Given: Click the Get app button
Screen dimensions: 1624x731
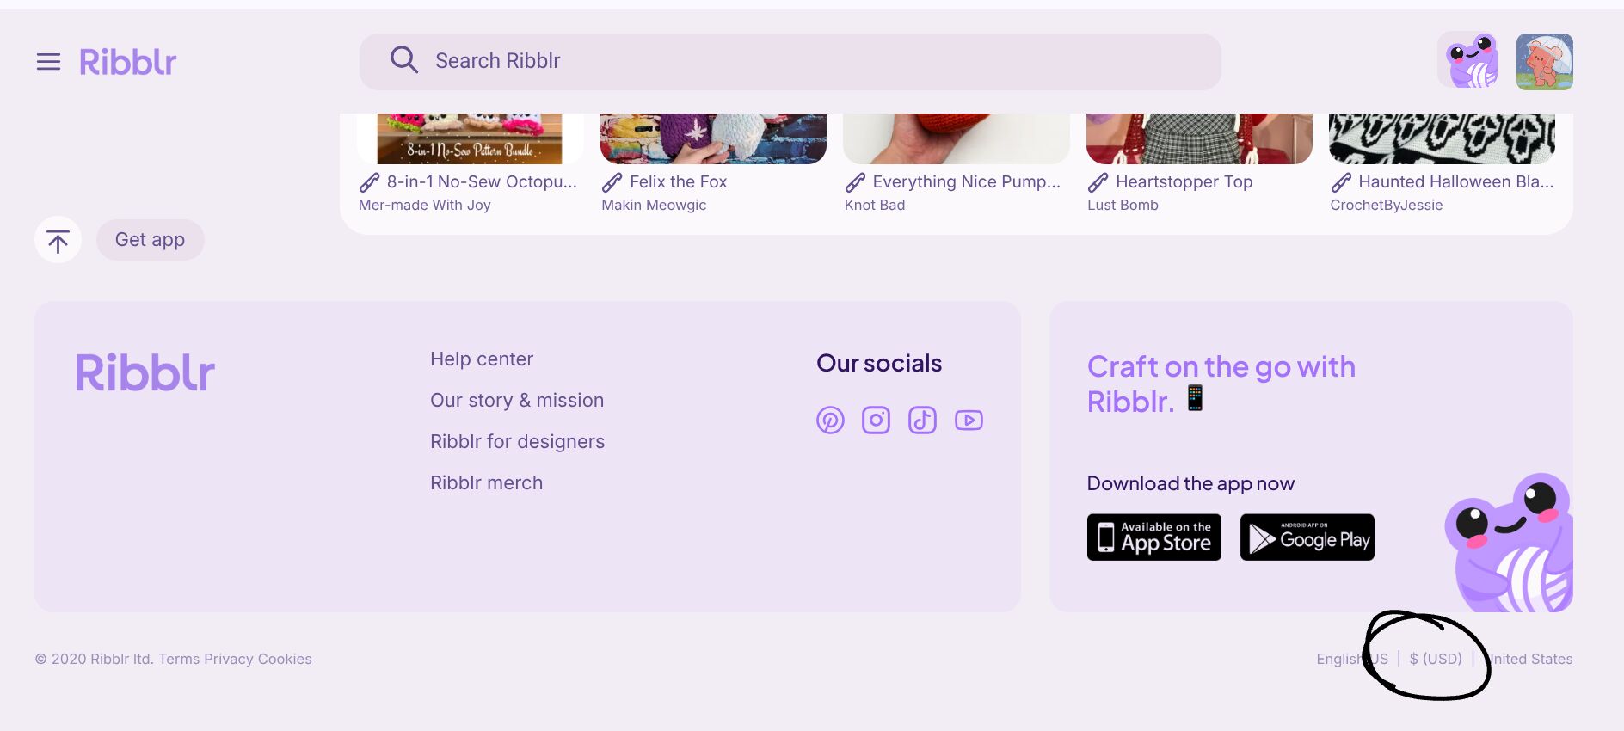Looking at the screenshot, I should tap(150, 240).
